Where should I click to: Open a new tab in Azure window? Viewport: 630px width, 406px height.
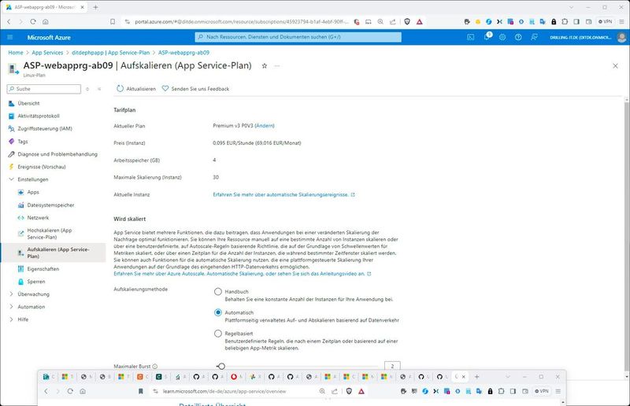(95, 7)
